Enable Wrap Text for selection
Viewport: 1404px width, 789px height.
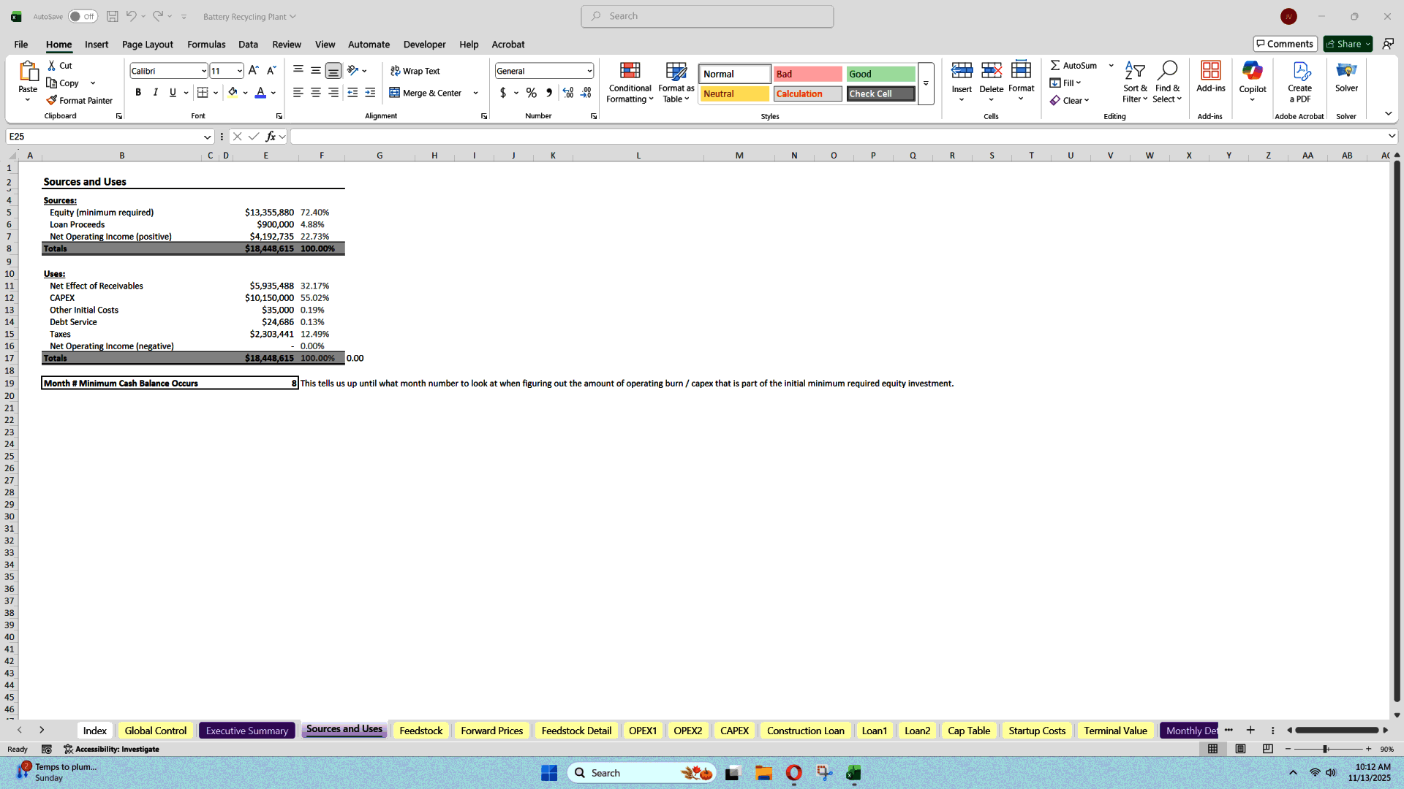tap(415, 70)
